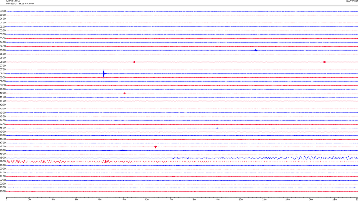Select the 01:00 row label
This screenshot has height=201, width=358.
tap(3, 19)
